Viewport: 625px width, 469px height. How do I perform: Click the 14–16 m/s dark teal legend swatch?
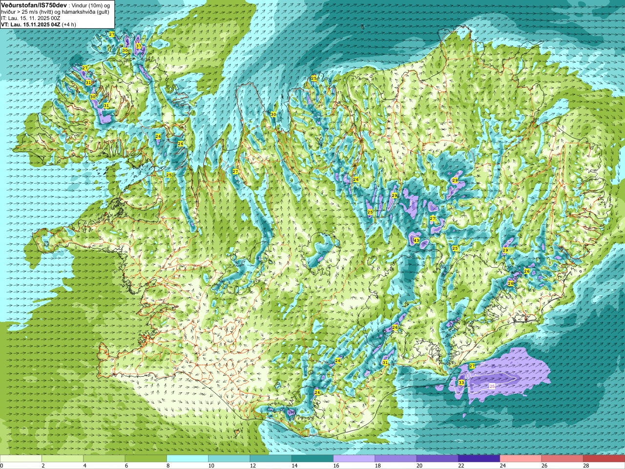click(312, 459)
